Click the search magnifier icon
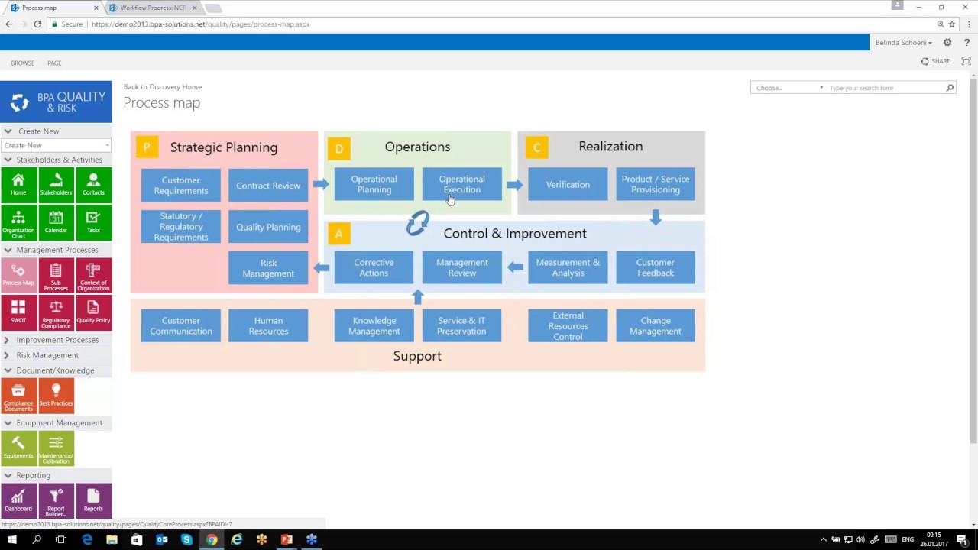This screenshot has height=550, width=978. [950, 88]
